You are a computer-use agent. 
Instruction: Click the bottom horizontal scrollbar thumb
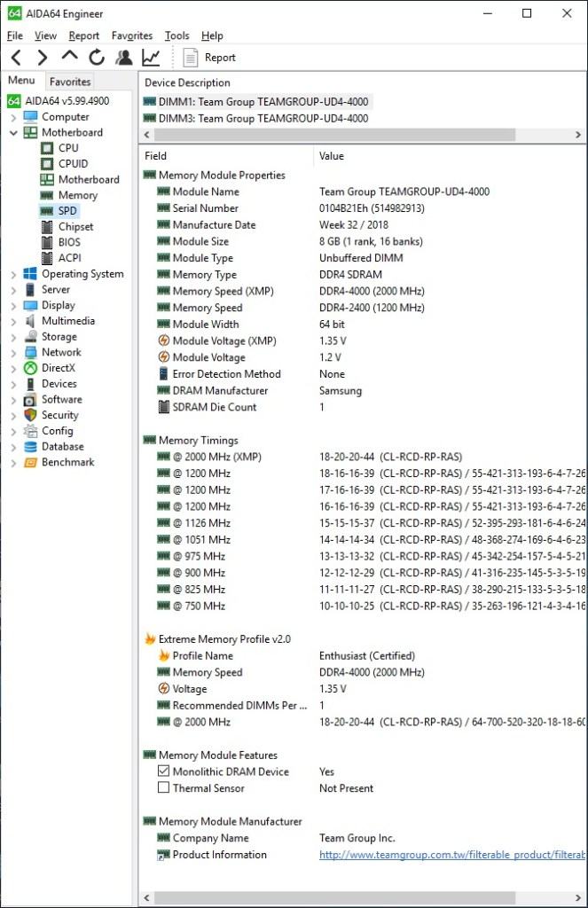pyautogui.click(x=334, y=897)
